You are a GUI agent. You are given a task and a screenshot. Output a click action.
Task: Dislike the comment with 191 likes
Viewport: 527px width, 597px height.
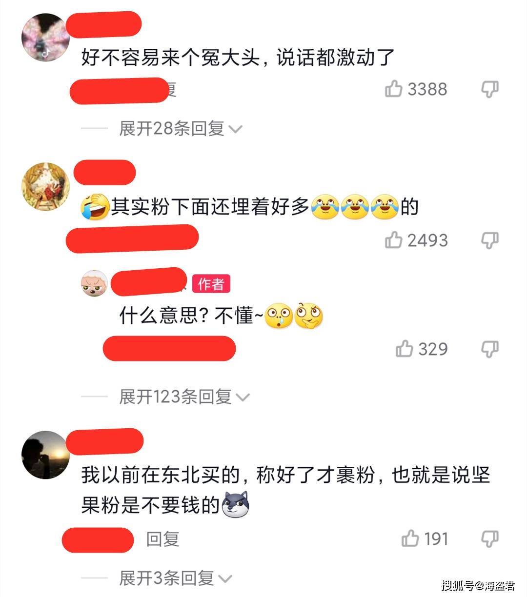coord(489,539)
